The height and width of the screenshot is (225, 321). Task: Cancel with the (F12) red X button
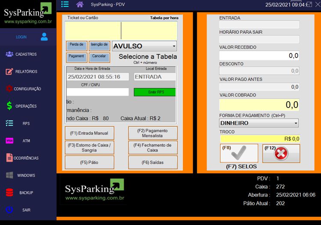coord(281,153)
